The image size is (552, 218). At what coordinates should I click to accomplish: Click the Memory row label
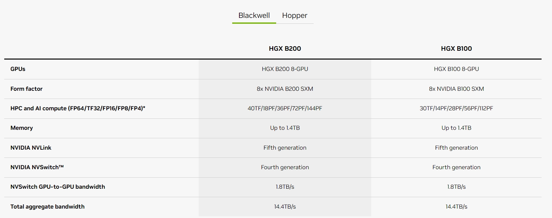tap(21, 128)
